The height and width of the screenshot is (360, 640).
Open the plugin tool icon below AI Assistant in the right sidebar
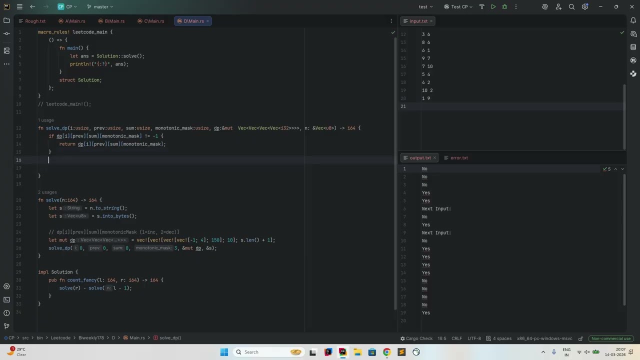point(633,73)
